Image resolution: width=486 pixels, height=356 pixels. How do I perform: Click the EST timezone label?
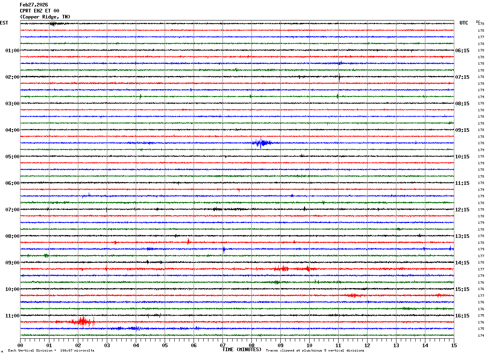[4, 23]
